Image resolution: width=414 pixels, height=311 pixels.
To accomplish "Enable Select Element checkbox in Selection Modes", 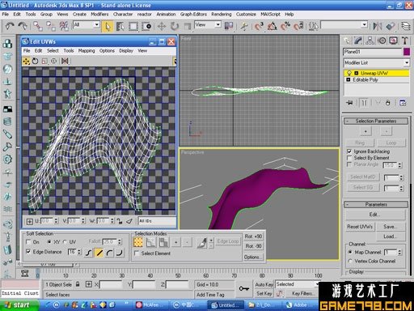I will pos(137,253).
